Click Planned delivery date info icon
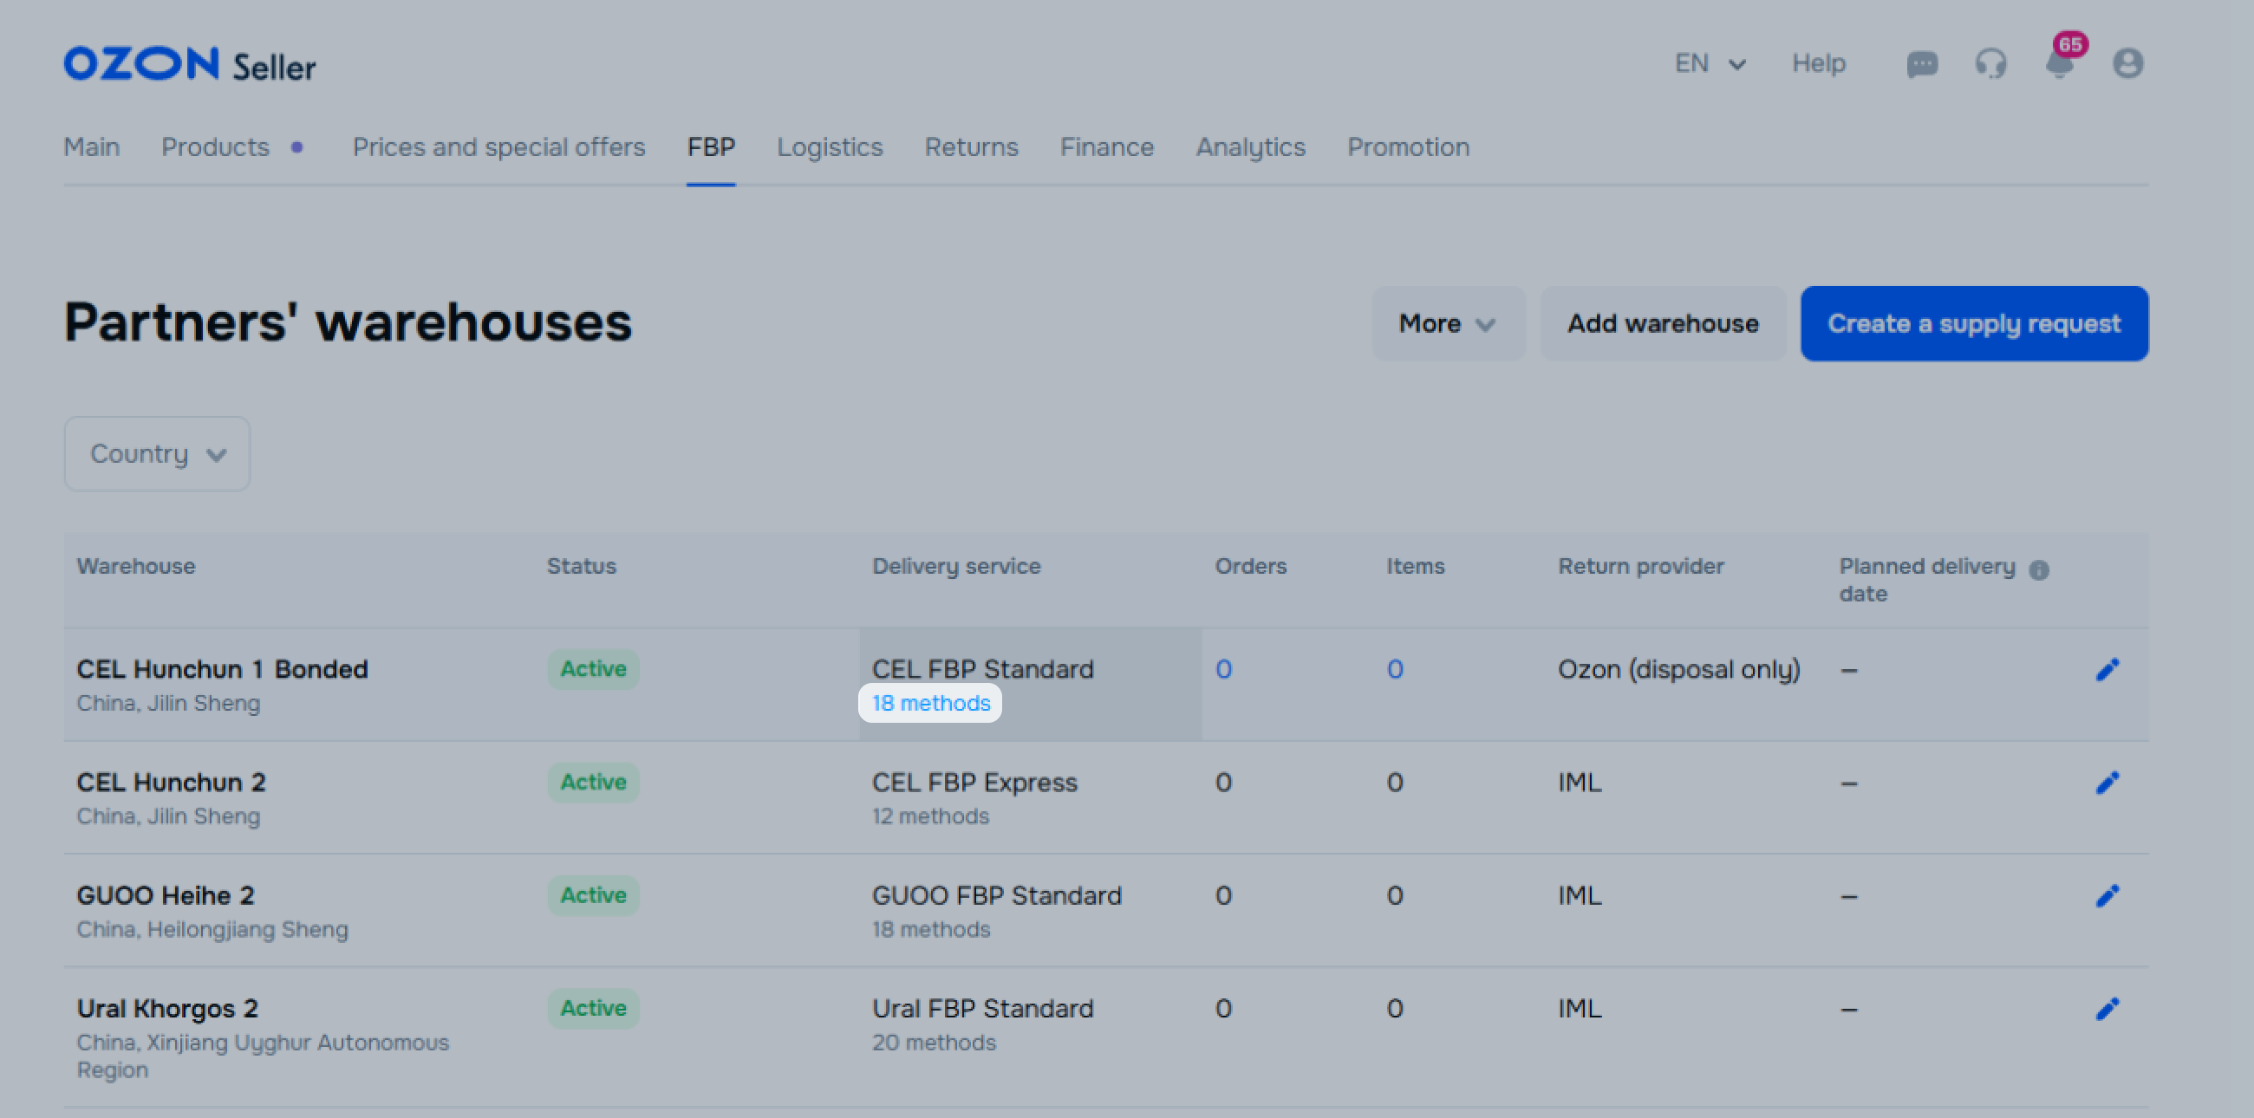This screenshot has height=1118, width=2254. [2039, 569]
